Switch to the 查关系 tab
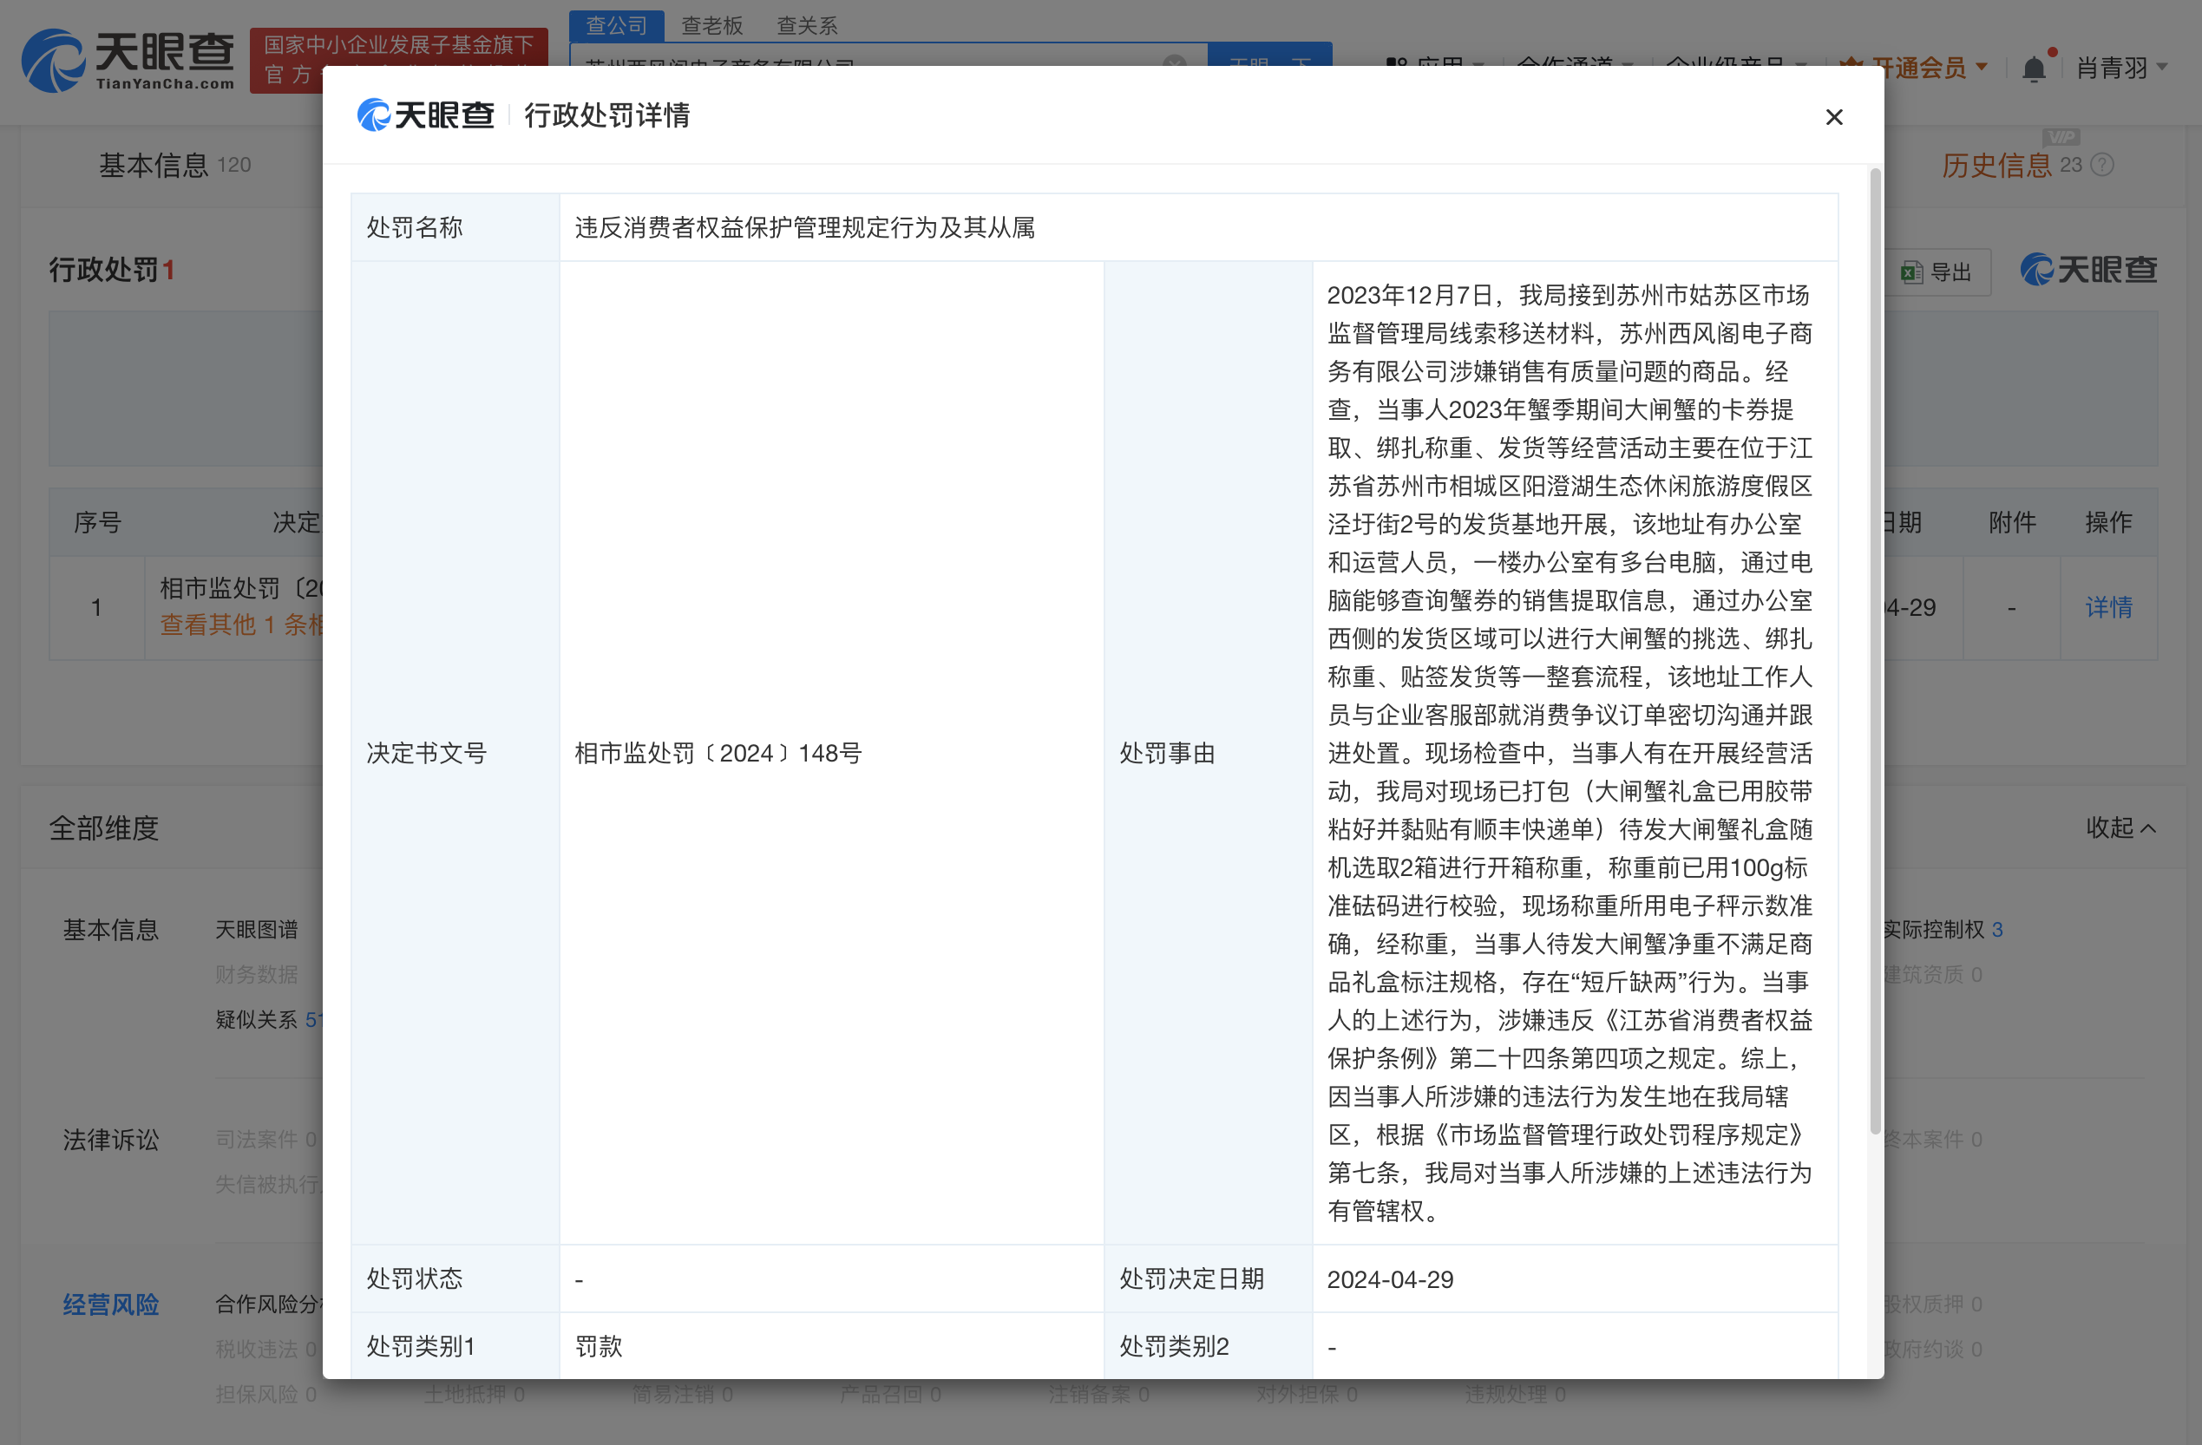 pos(805,25)
